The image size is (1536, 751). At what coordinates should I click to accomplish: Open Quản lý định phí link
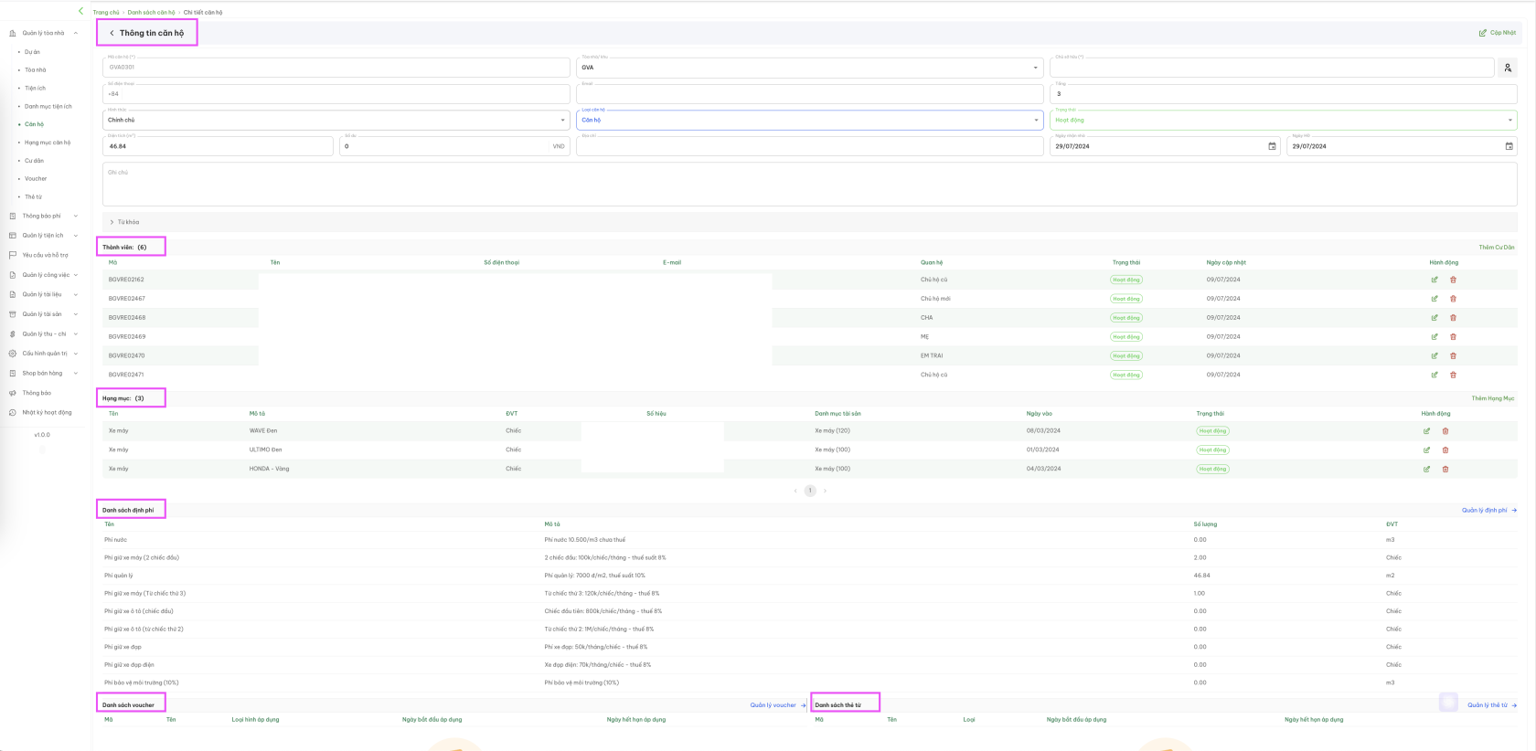(x=1489, y=511)
